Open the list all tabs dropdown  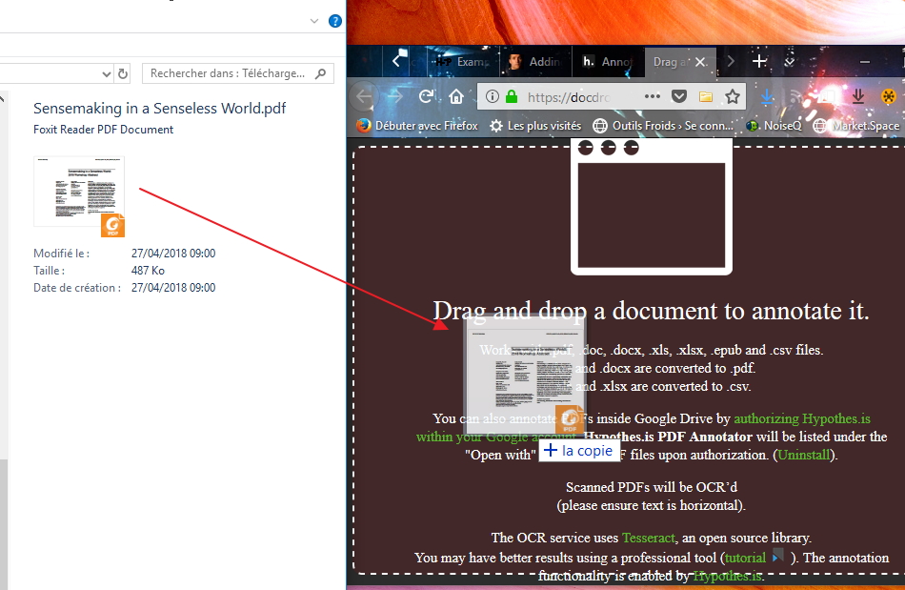(x=790, y=61)
